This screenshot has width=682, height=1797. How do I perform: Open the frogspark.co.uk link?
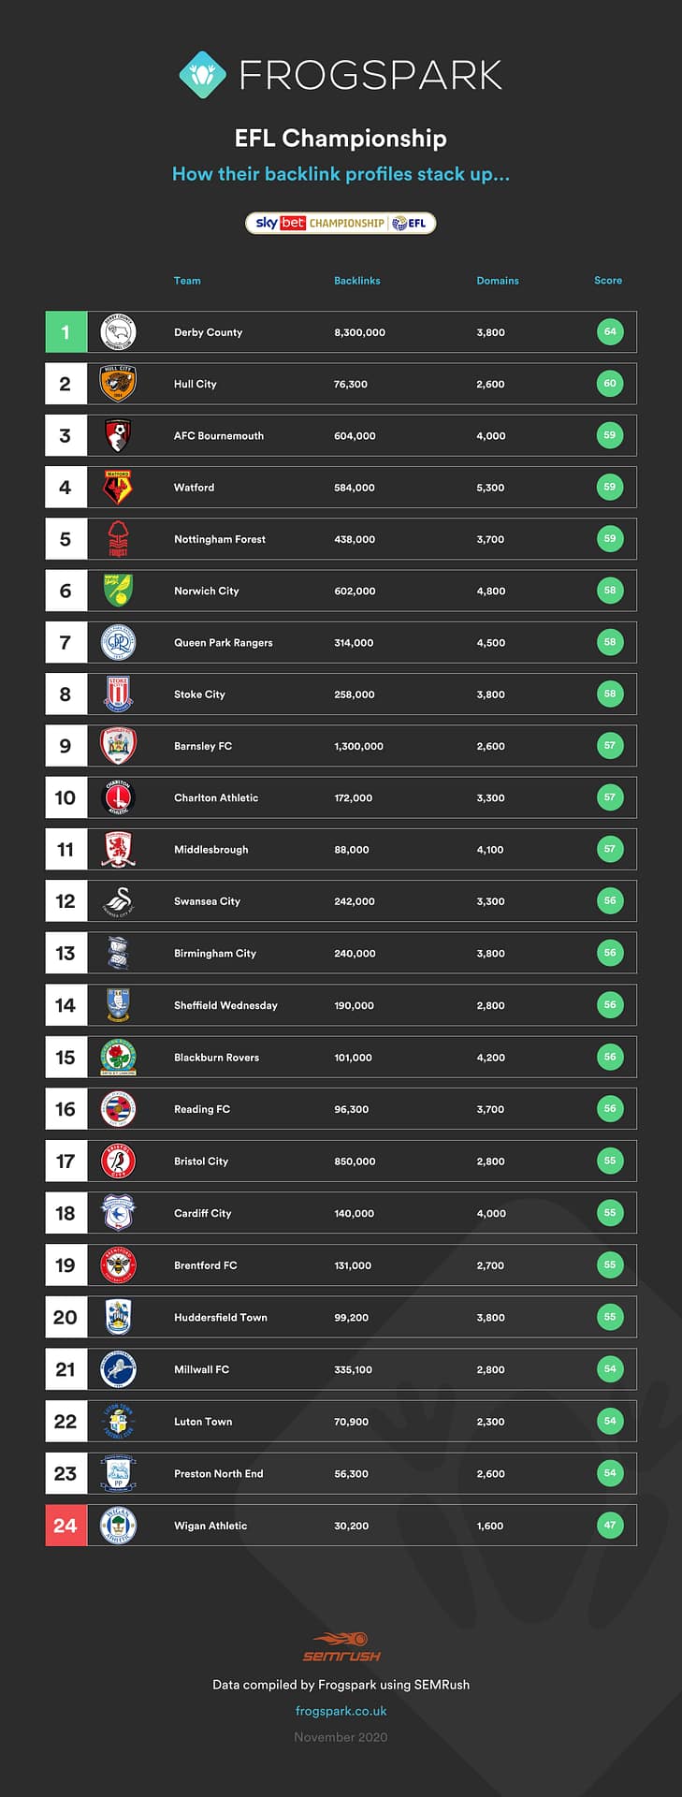pos(341,1711)
